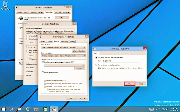Toggle Use a proxy server checkbox
This screenshot has height=112, width=180.
[27, 51]
